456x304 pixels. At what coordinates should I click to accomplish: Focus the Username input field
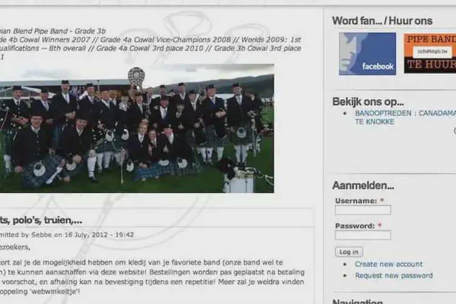coord(362,210)
